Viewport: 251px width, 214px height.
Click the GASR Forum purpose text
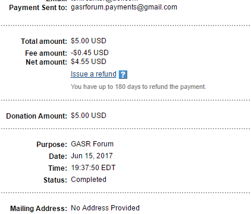pos(92,144)
